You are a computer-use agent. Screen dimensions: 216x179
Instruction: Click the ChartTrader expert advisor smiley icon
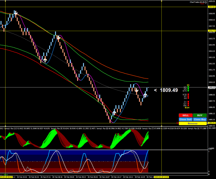coord(206,2)
